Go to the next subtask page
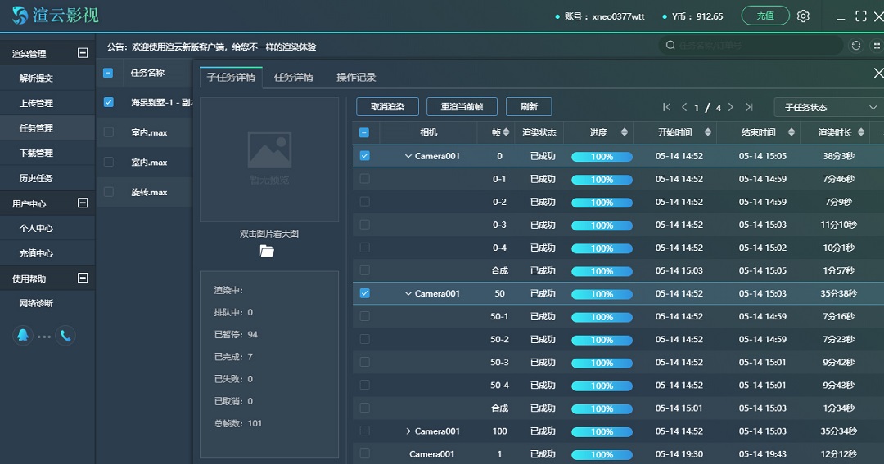884x464 pixels. pyautogui.click(x=730, y=107)
